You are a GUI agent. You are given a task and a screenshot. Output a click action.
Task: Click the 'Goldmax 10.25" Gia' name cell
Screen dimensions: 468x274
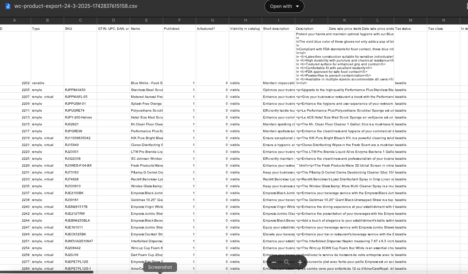click(x=146, y=200)
